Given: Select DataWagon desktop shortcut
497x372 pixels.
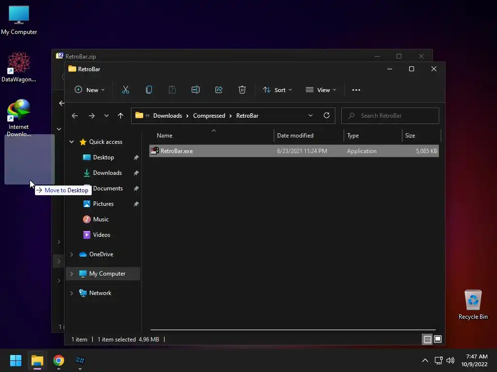Looking at the screenshot, I should (19, 67).
